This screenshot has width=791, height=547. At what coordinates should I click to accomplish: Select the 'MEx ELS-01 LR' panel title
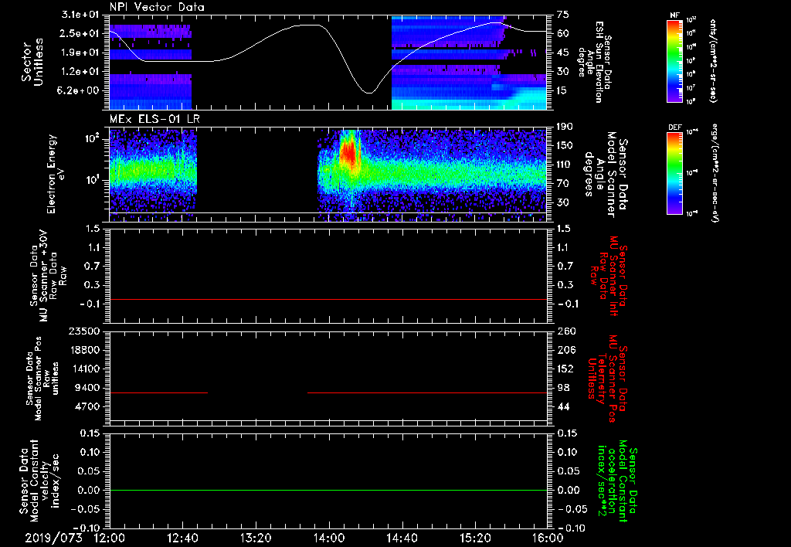click(x=153, y=120)
